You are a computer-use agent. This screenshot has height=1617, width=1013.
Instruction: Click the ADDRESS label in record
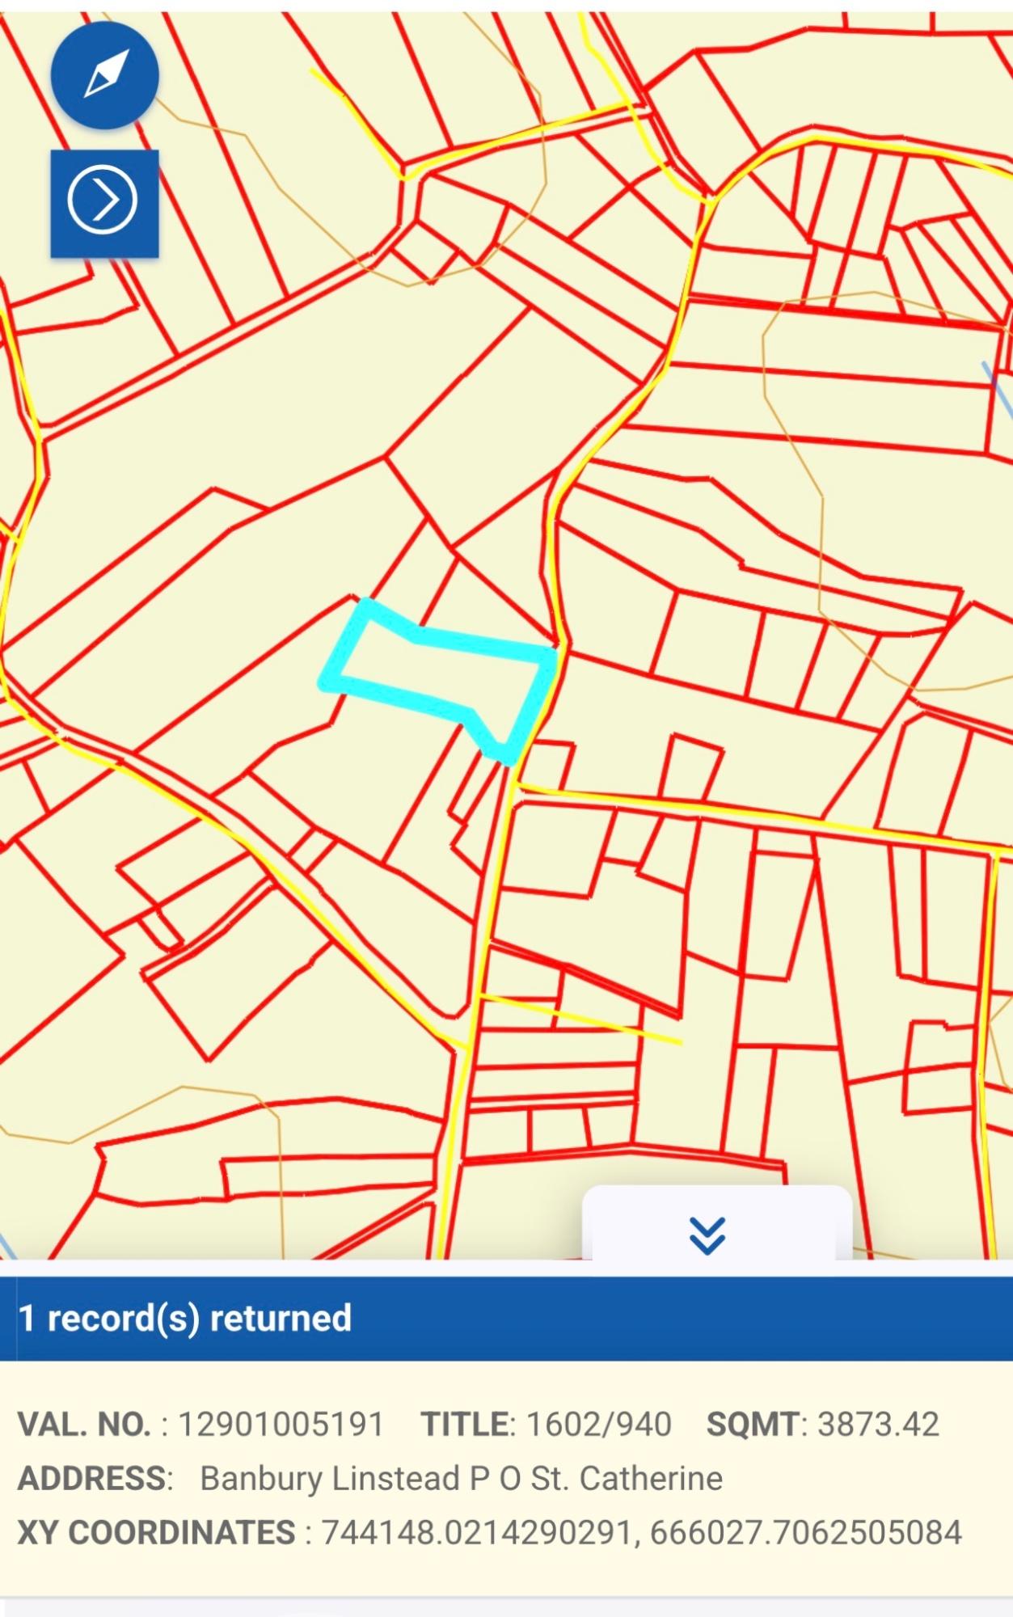(91, 1478)
